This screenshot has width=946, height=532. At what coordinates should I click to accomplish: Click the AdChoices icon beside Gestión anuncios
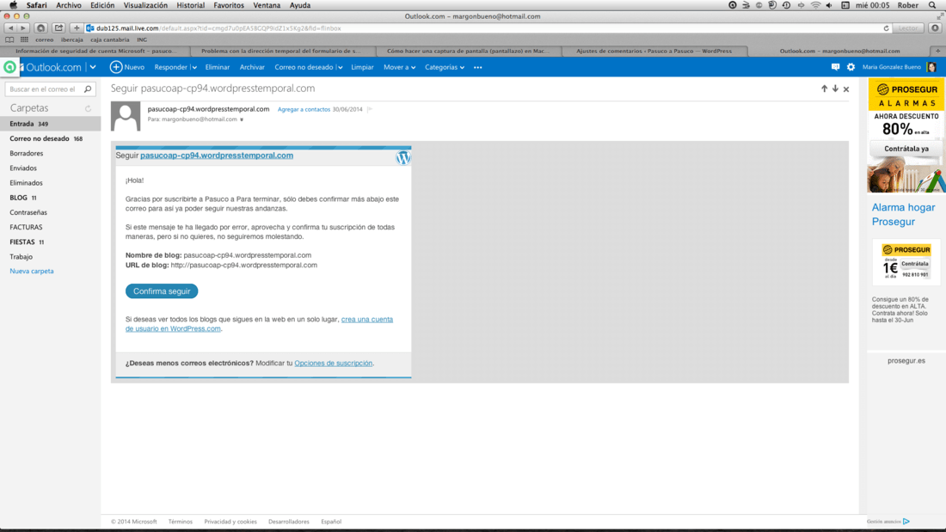coord(906,521)
